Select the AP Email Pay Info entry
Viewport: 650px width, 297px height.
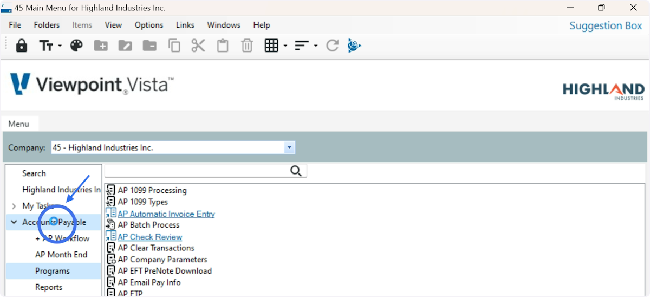click(149, 282)
